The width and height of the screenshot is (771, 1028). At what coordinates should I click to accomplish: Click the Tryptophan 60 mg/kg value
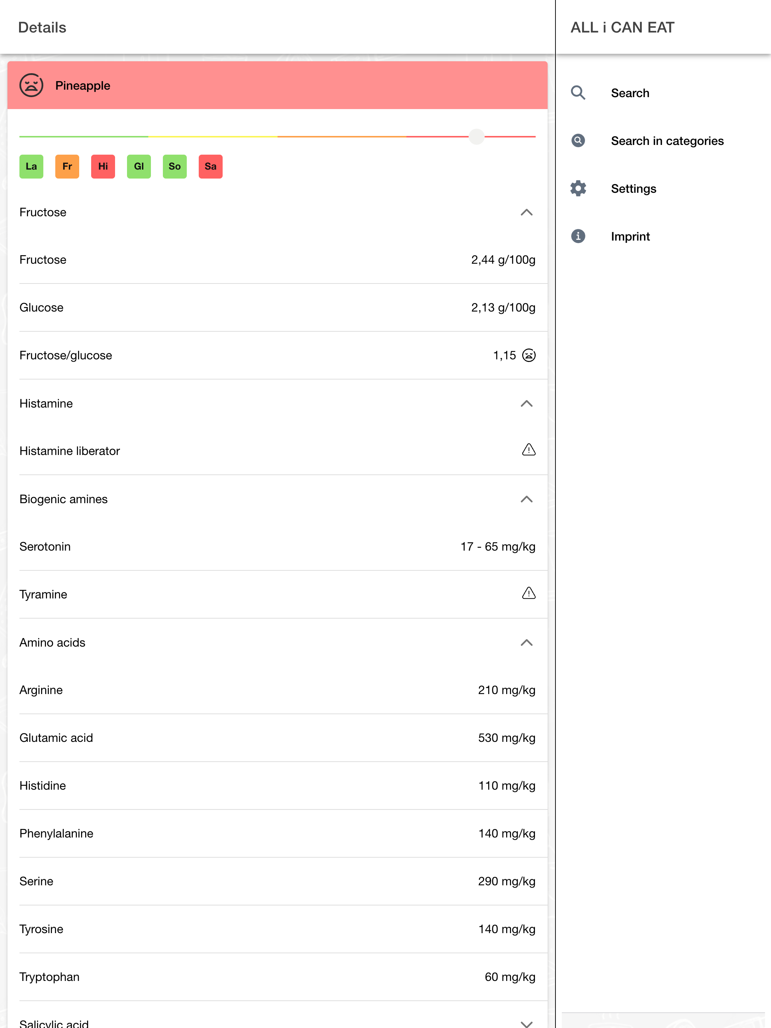510,977
